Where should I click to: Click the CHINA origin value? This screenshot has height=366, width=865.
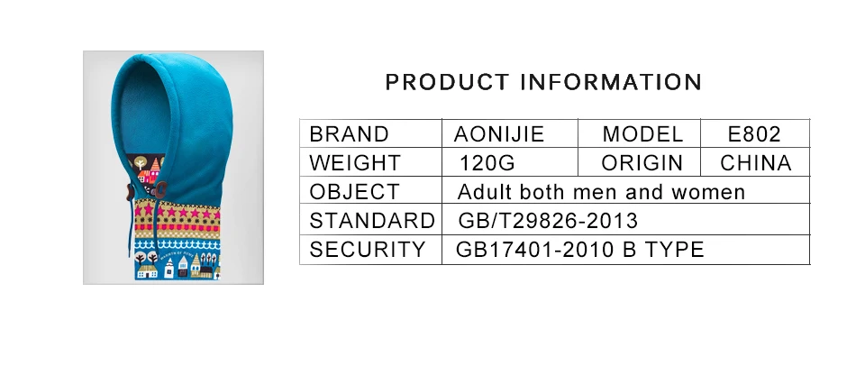[755, 162]
